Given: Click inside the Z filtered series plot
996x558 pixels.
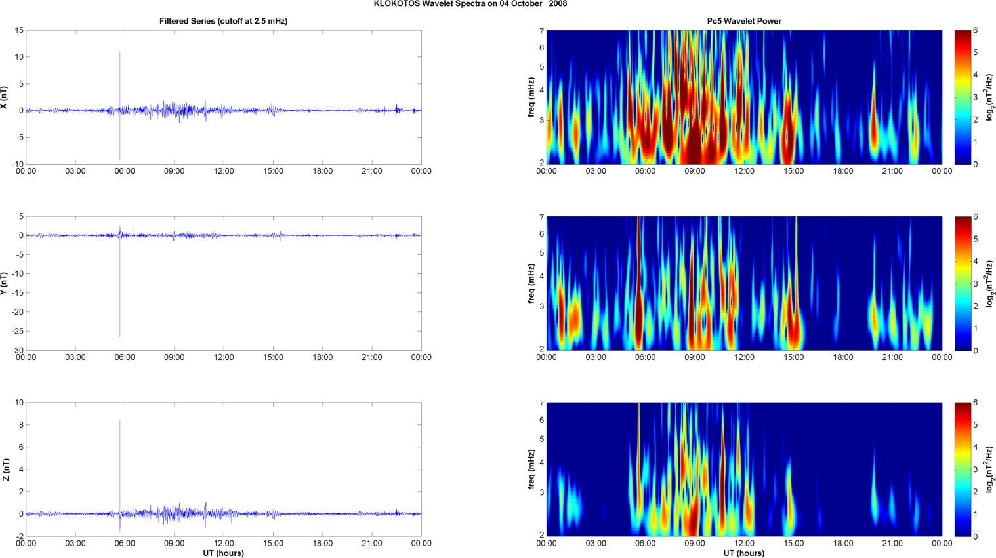Looking at the screenshot, I should [224, 469].
